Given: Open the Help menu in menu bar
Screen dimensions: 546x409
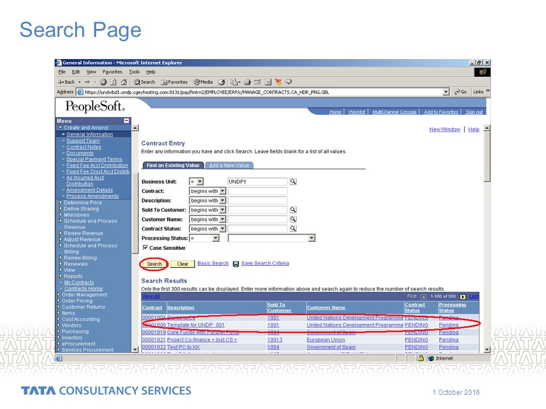Looking at the screenshot, I should pyautogui.click(x=151, y=72).
